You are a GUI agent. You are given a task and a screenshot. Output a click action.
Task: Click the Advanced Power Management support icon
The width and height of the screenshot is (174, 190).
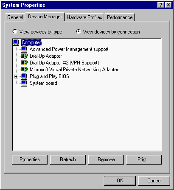[24, 49]
